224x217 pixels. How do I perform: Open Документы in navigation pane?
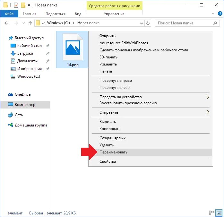coord(27,61)
